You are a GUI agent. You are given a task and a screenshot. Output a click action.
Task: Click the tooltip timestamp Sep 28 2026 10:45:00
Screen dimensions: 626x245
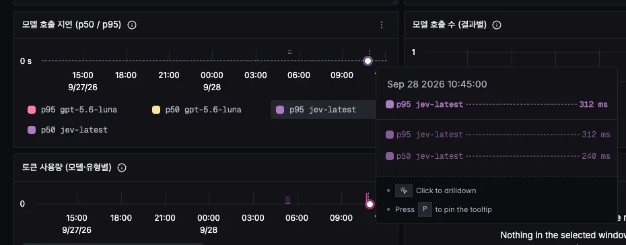437,84
